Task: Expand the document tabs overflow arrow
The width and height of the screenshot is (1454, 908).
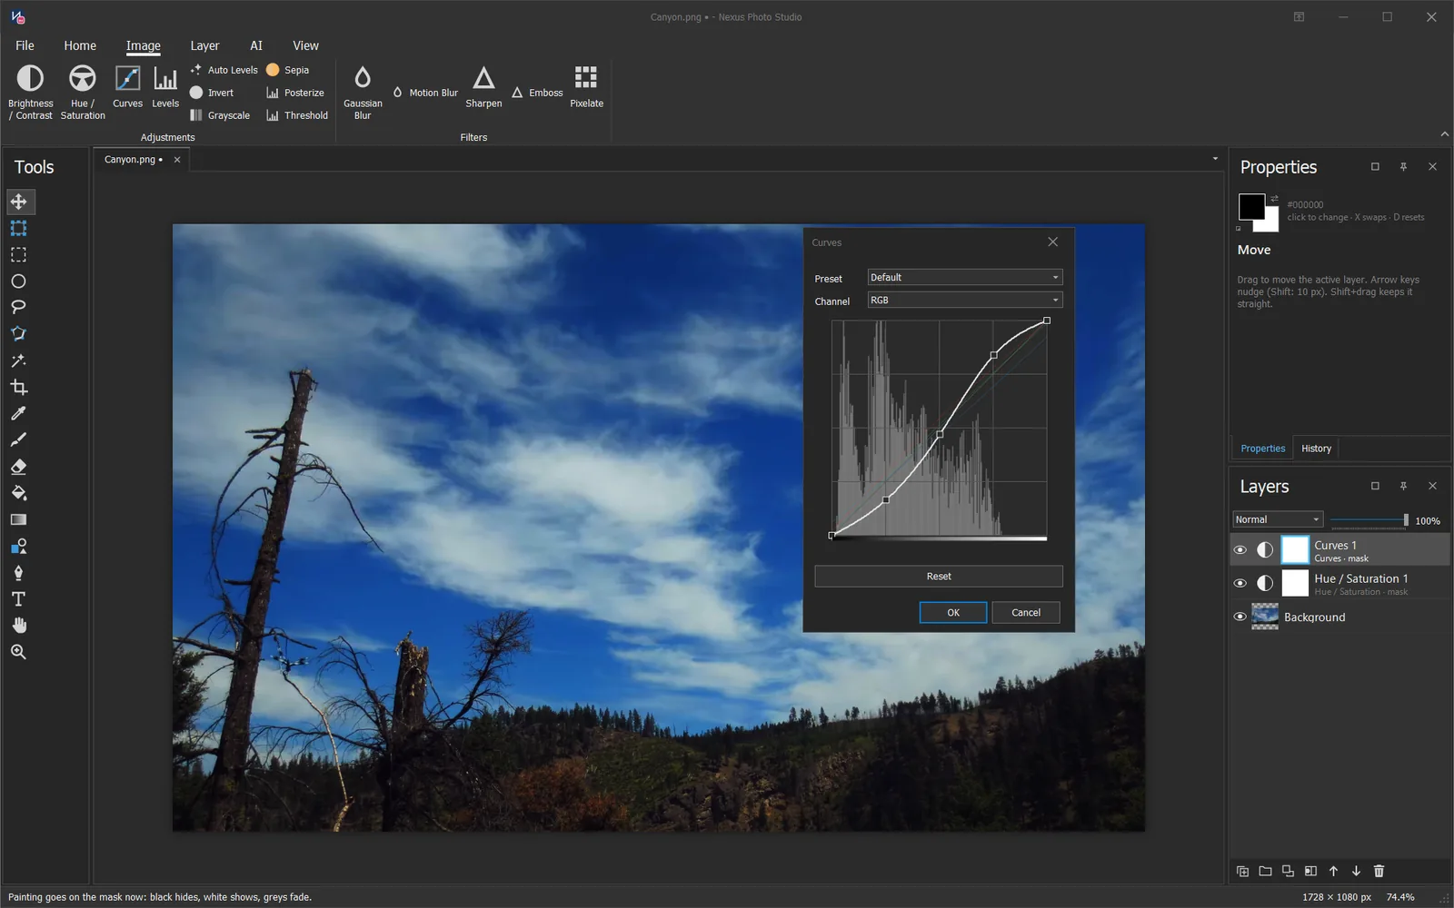Action: [x=1215, y=159]
